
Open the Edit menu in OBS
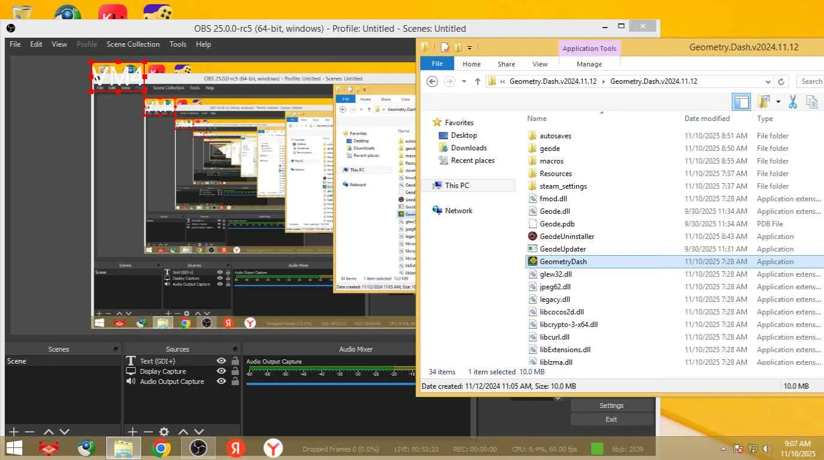[37, 44]
